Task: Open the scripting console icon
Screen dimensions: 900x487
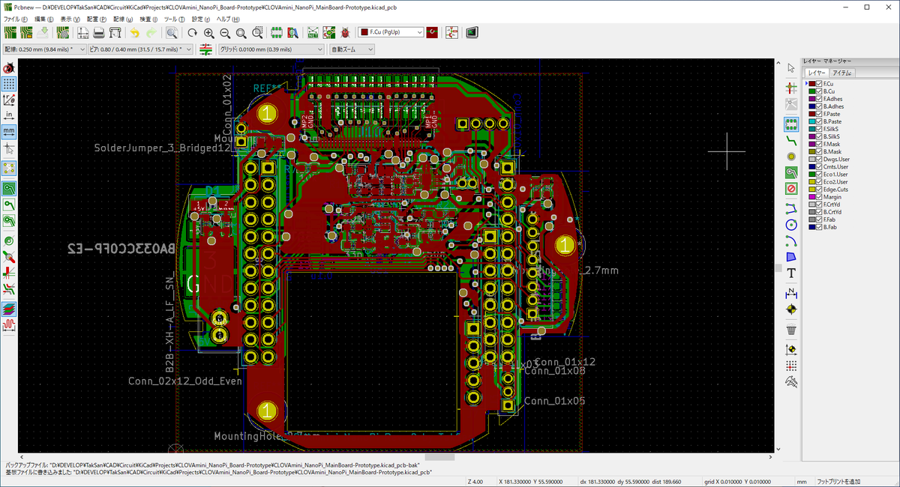Action: (x=472, y=33)
